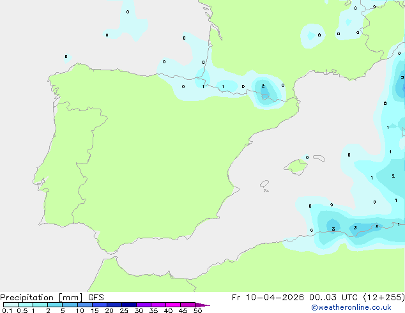This screenshot has height=313, width=405.
Task: Click the weatheronline.co.uk copyright link
Action: tap(351, 307)
